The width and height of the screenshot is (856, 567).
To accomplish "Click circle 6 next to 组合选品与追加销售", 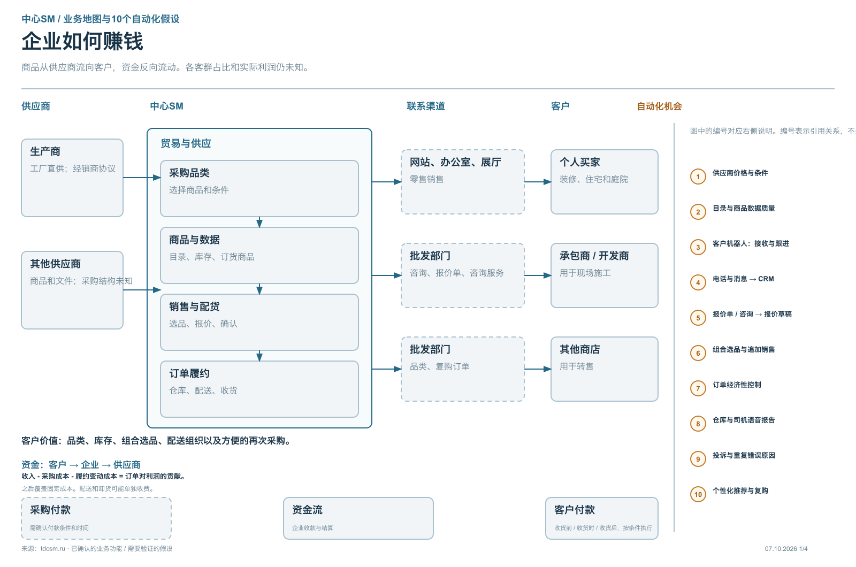I will point(698,353).
